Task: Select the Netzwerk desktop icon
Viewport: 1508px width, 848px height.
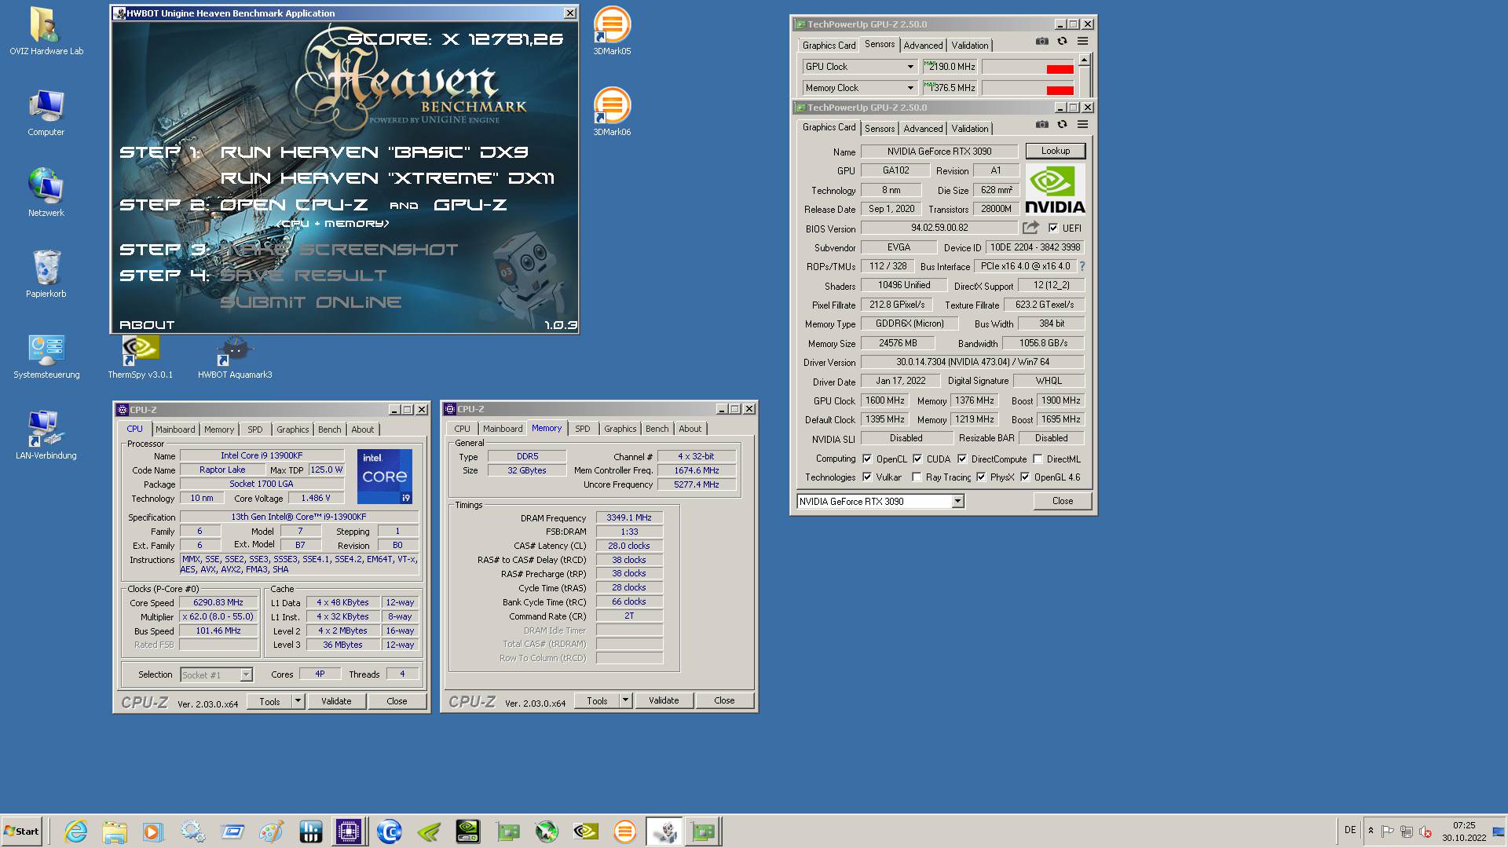Action: pos(46,192)
